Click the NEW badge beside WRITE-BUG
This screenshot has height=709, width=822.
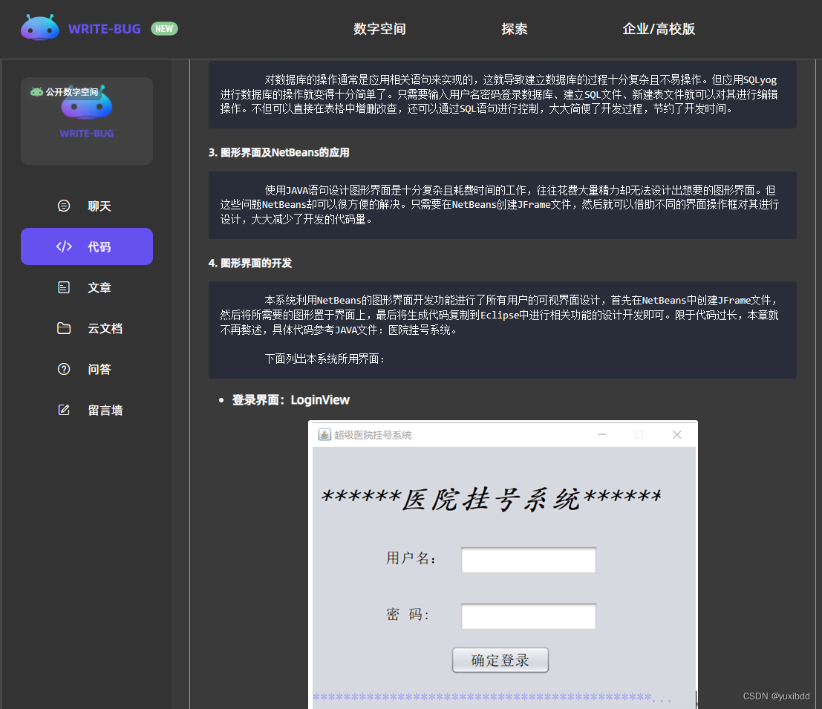pyautogui.click(x=164, y=28)
